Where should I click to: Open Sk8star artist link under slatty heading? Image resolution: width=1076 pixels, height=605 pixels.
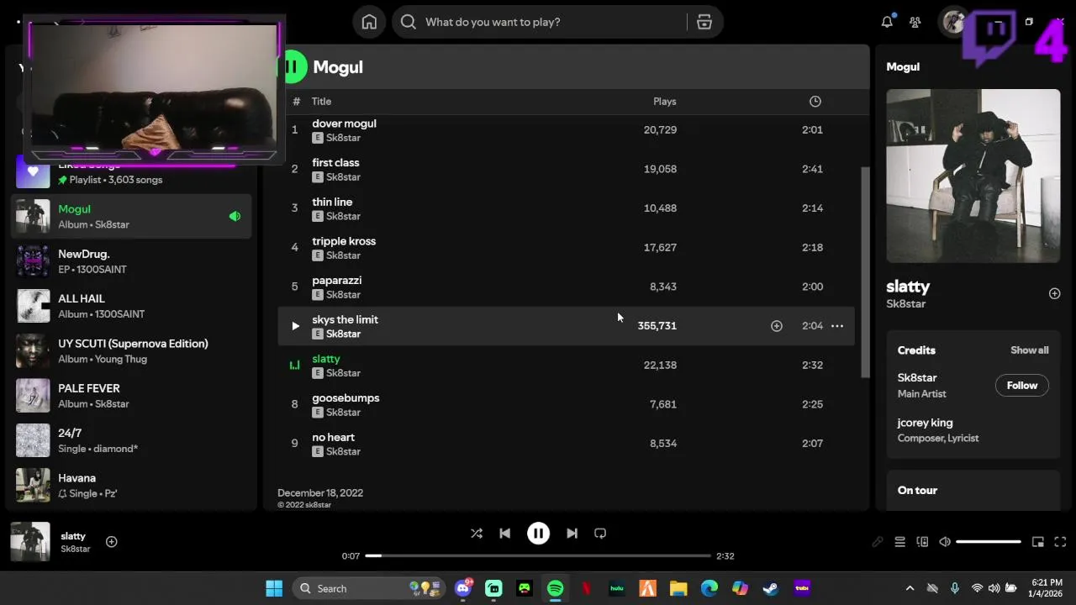905,304
